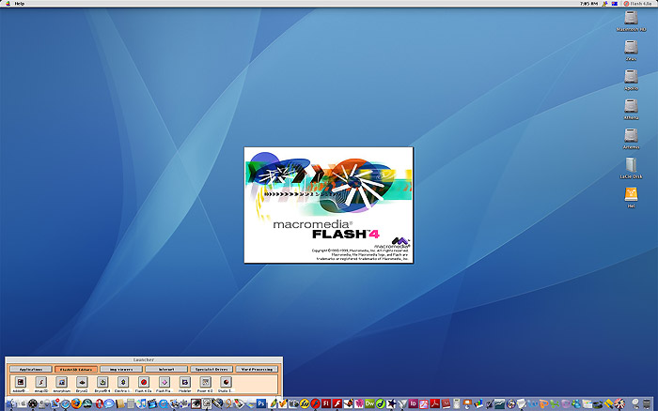Open Firefox from the Dock
Screen dimensions: 658x411
tap(76, 403)
